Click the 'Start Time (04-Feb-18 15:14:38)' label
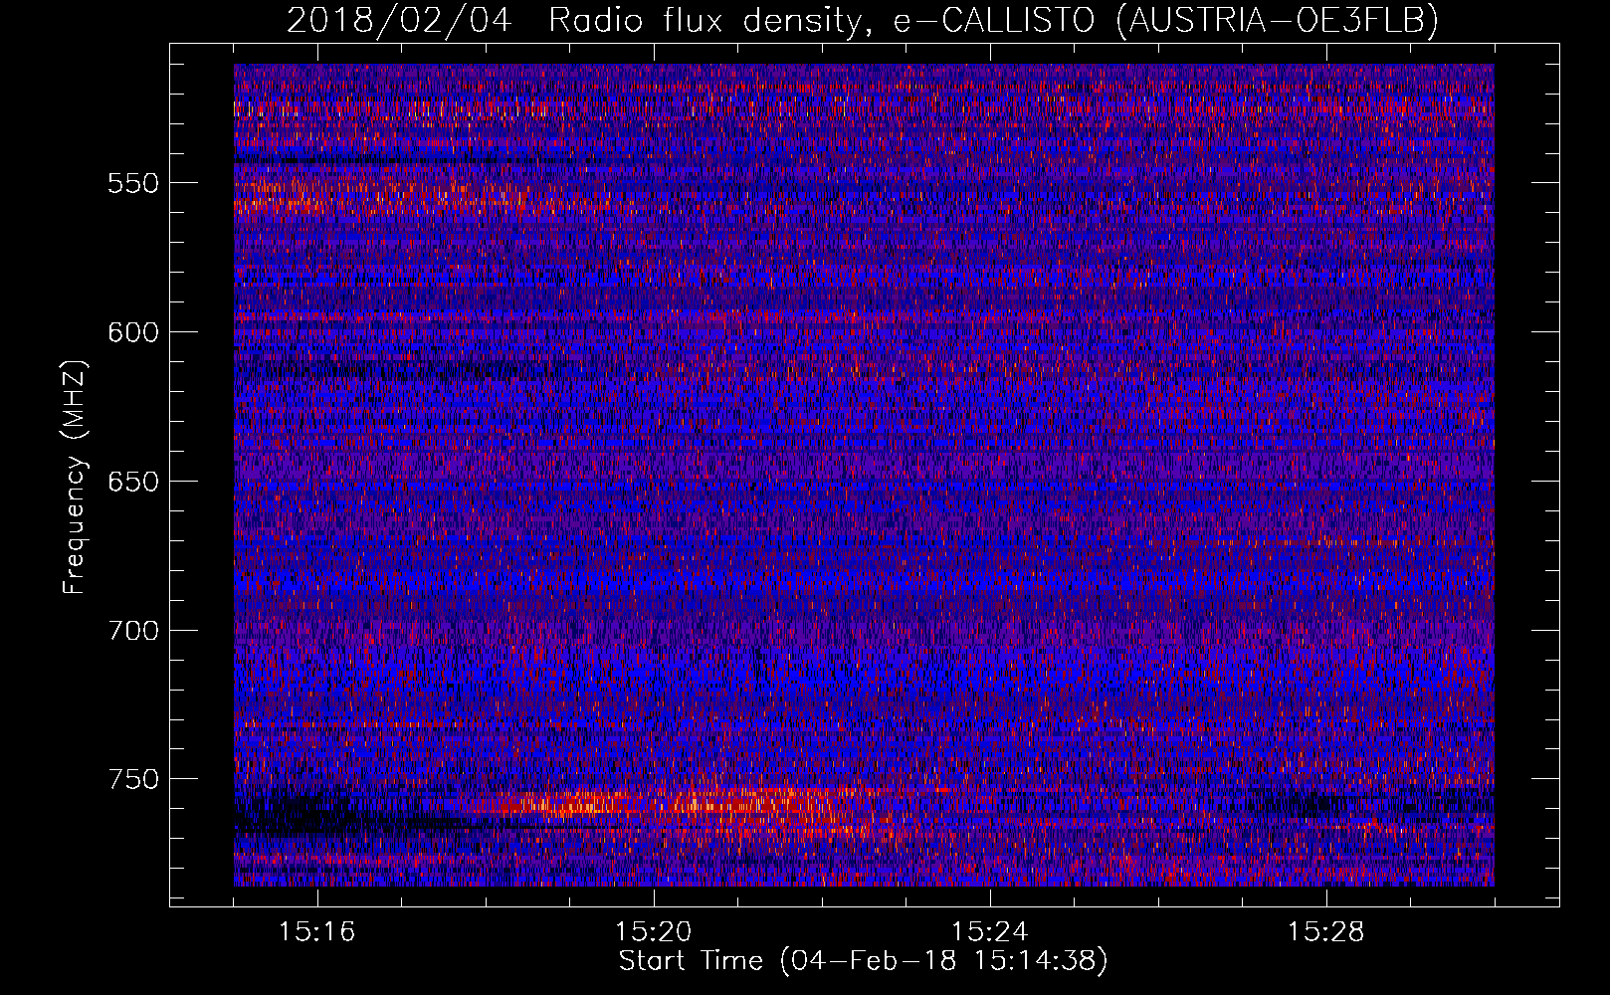This screenshot has width=1610, height=995. coord(863,961)
